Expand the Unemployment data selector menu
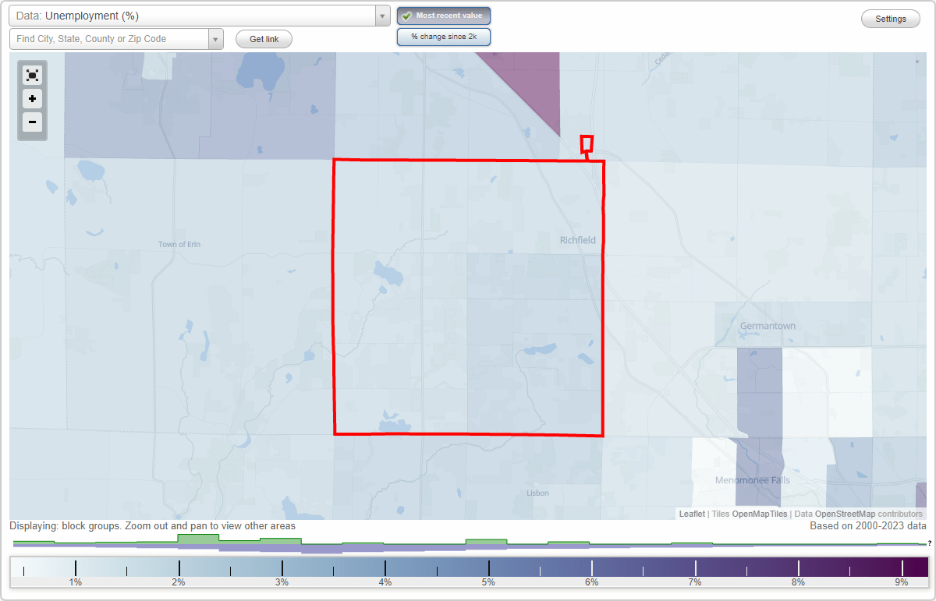 (x=381, y=15)
